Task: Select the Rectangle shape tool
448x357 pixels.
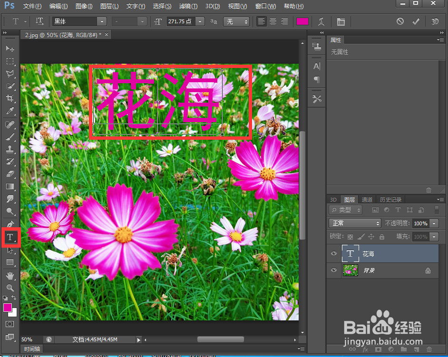Action: point(10,262)
